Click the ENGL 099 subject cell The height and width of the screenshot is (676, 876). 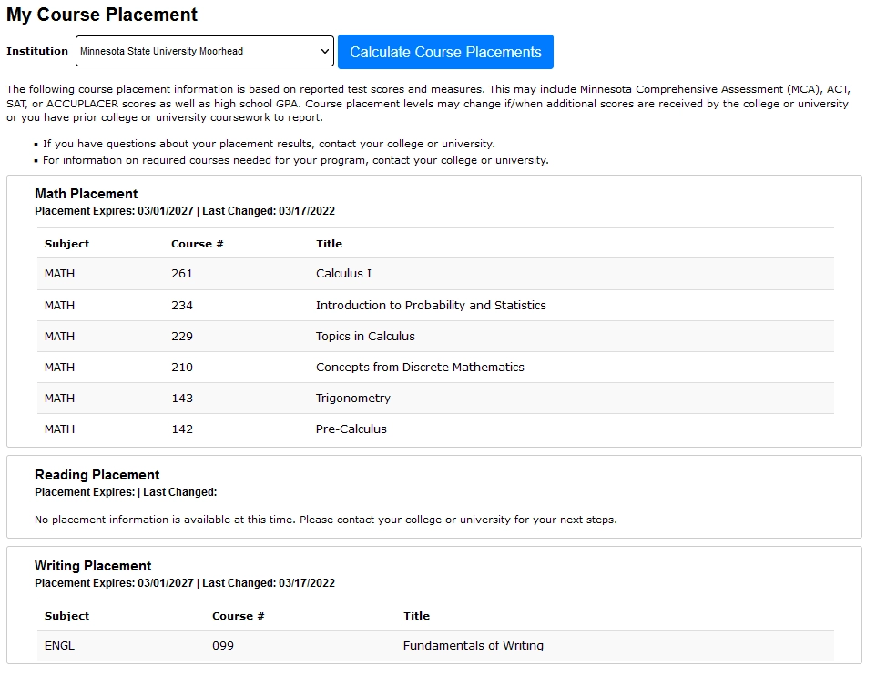click(x=58, y=645)
